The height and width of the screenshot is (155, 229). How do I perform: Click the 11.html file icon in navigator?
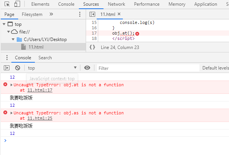[x=24, y=47]
